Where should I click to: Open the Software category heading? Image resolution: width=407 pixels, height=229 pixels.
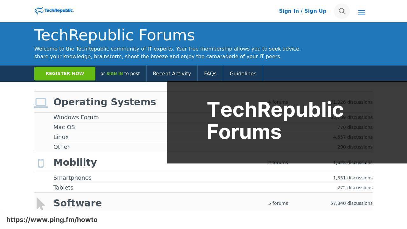pyautogui.click(x=78, y=203)
